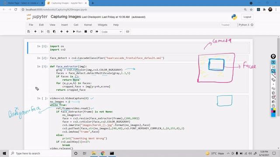Screen dimensions: 280x157
Task: Select the eraser tool on annotation toolbar
Action: tap(273, 79)
